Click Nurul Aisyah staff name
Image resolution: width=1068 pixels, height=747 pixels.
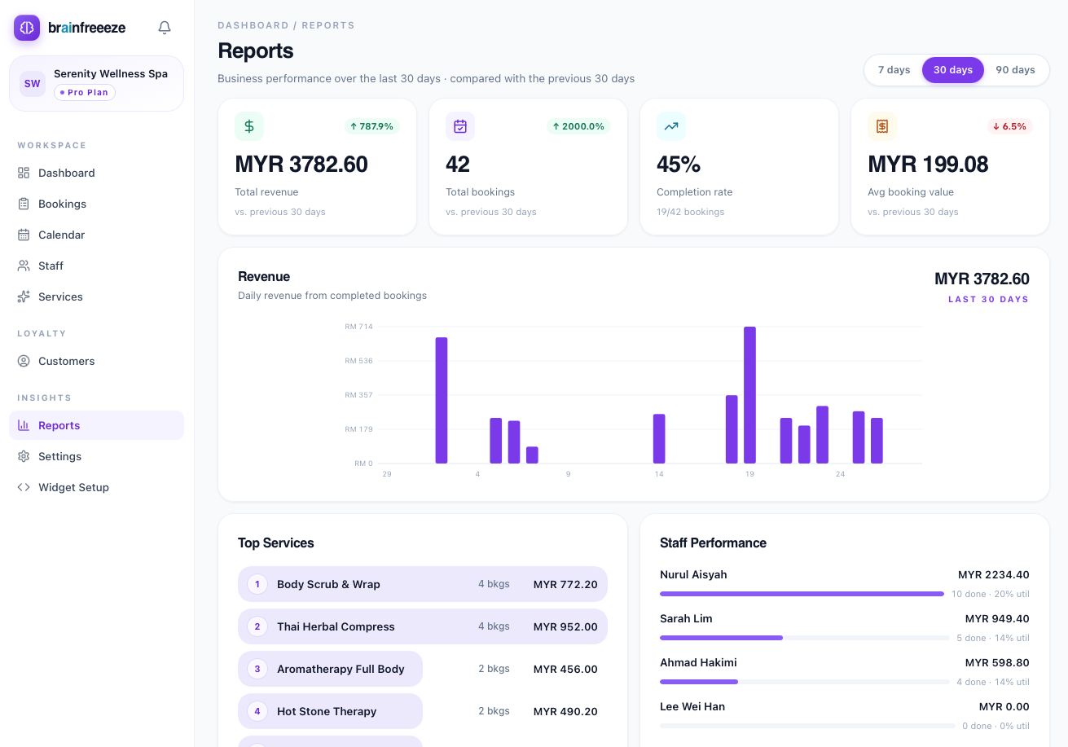coord(693,574)
